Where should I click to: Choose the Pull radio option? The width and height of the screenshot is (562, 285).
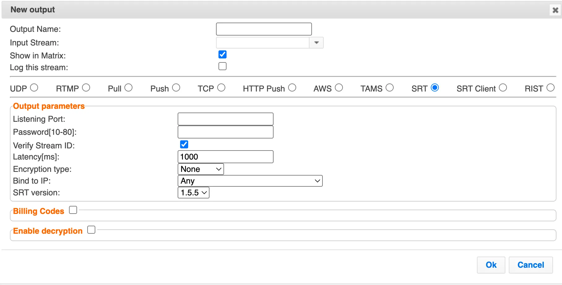(x=128, y=88)
